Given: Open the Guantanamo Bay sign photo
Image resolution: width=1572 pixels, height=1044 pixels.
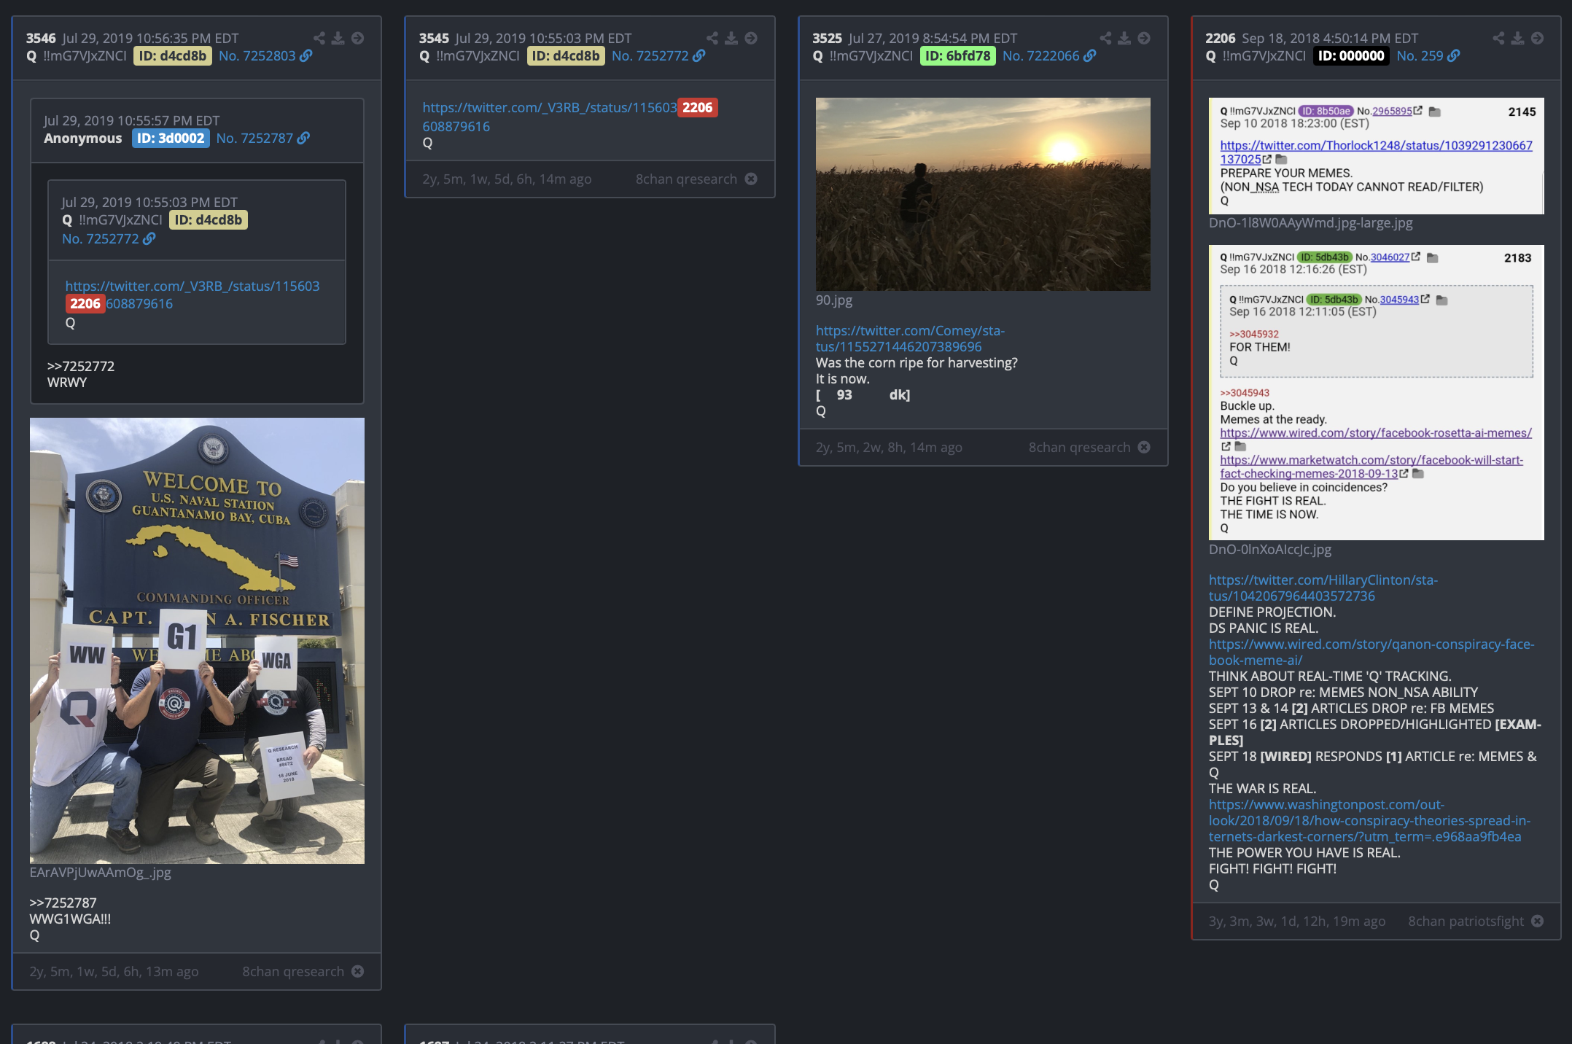Looking at the screenshot, I should tap(197, 641).
